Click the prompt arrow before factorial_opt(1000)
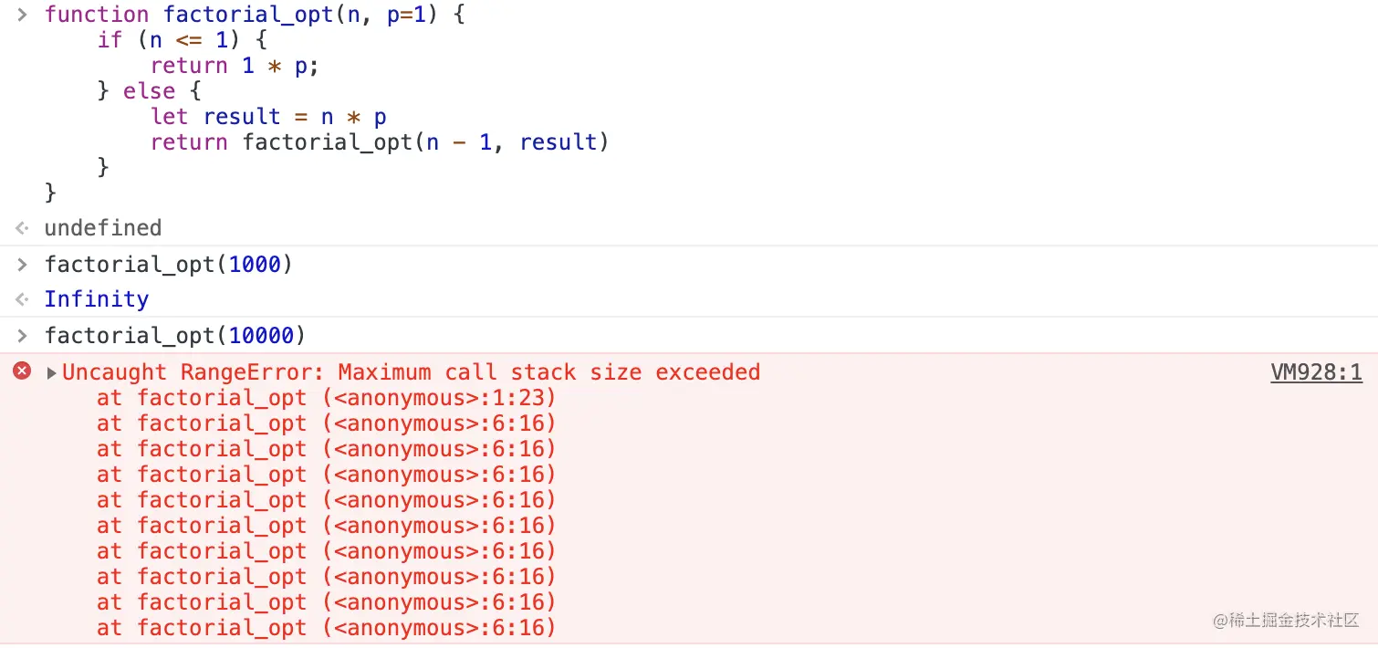The width and height of the screenshot is (1378, 648). point(22,265)
